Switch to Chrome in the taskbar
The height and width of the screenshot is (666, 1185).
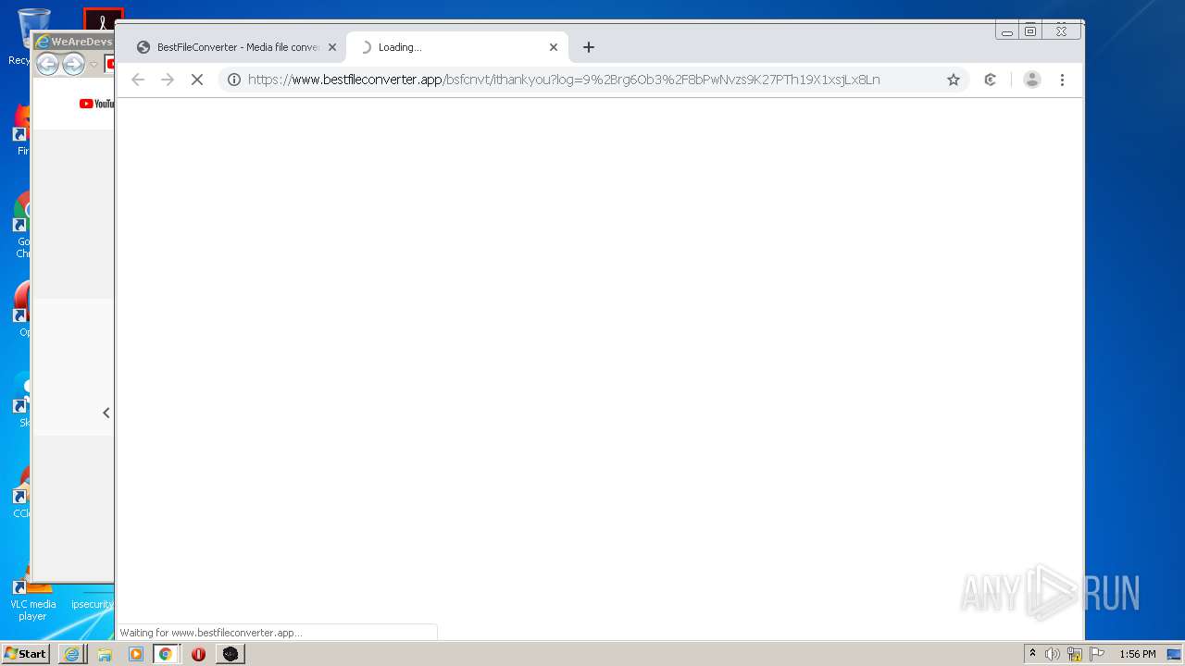(166, 654)
